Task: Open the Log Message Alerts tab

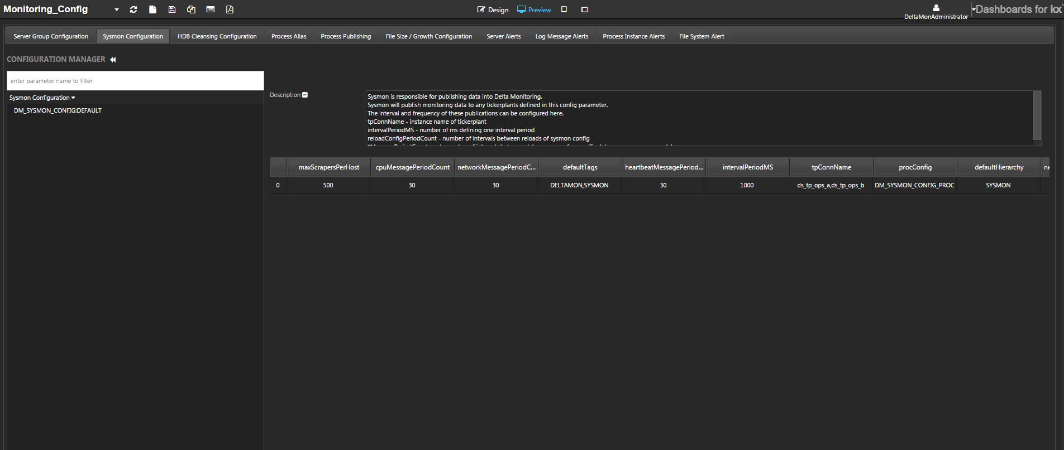Action: tap(562, 36)
